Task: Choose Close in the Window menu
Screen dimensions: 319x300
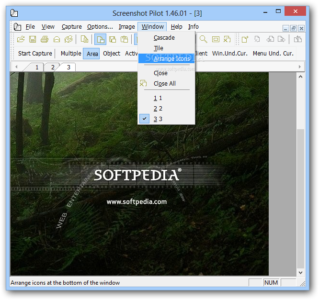Action: tap(166, 73)
